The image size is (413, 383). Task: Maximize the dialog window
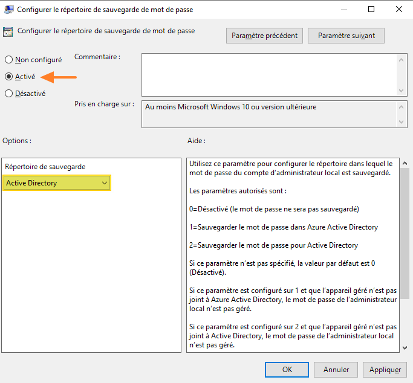[371, 9]
